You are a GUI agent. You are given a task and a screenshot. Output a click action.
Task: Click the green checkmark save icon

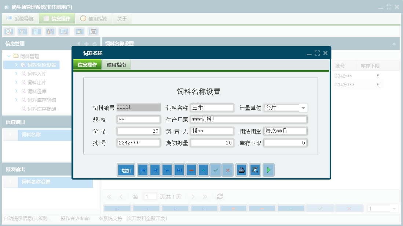coord(216,170)
